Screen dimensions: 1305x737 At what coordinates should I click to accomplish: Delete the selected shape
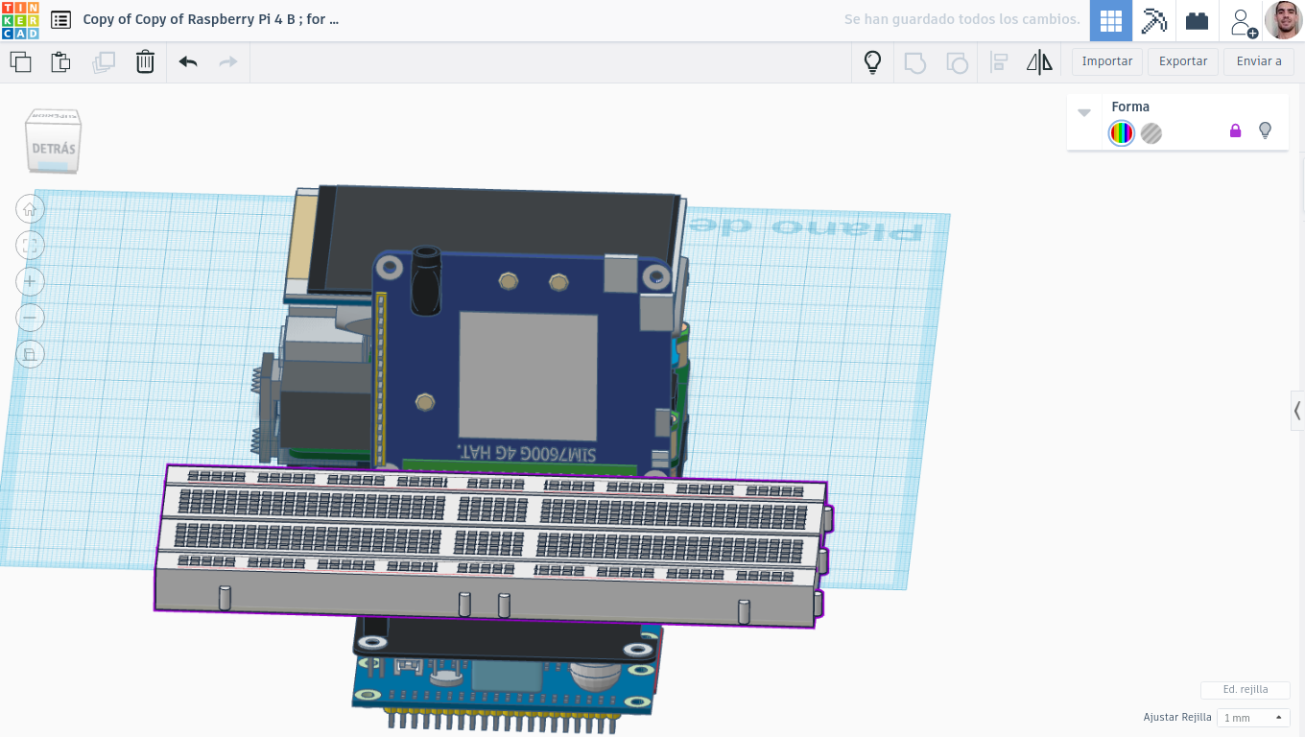(x=145, y=62)
